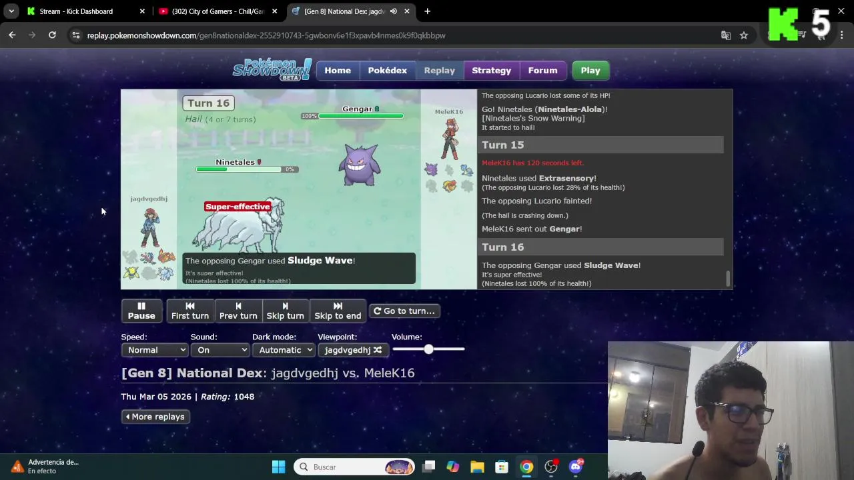Switch viewpoint from jagdvgedhj
854x480 pixels.
(x=353, y=350)
